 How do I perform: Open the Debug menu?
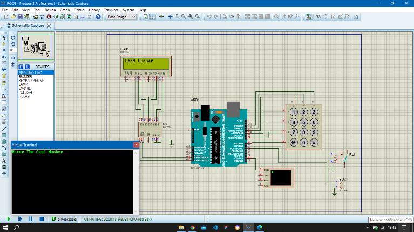pos(79,10)
